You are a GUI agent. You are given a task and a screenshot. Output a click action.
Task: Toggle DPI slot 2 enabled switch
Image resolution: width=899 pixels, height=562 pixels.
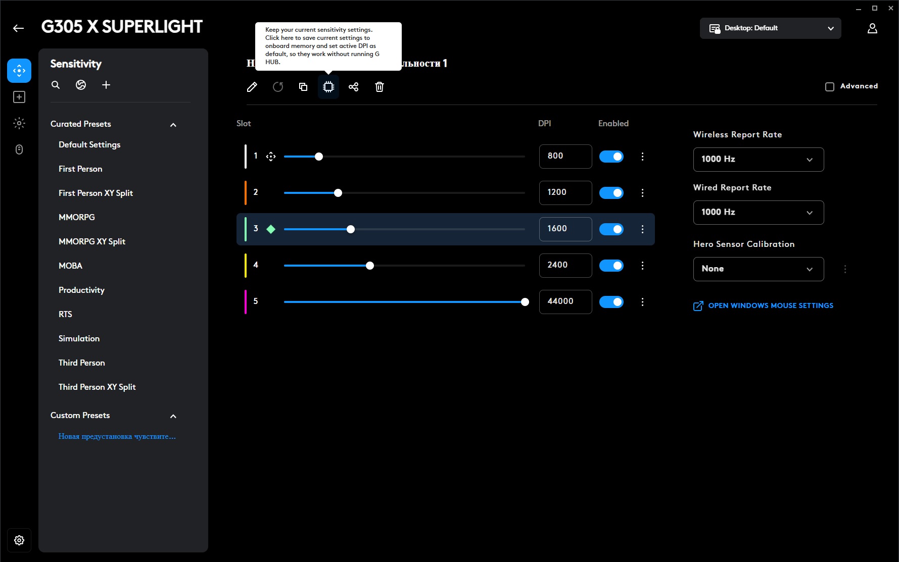click(x=611, y=193)
